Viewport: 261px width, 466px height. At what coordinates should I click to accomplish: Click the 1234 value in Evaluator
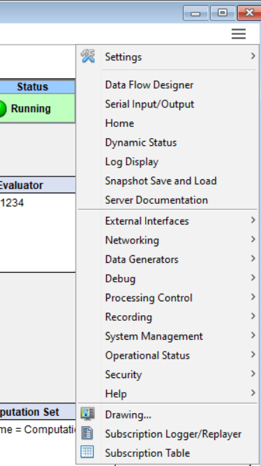pyautogui.click(x=12, y=203)
